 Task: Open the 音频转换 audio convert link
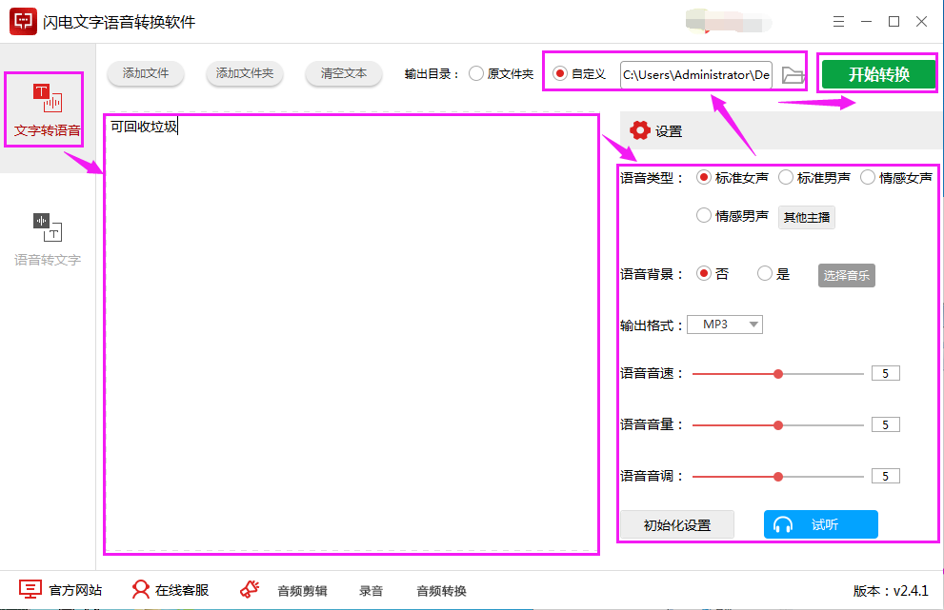(441, 591)
